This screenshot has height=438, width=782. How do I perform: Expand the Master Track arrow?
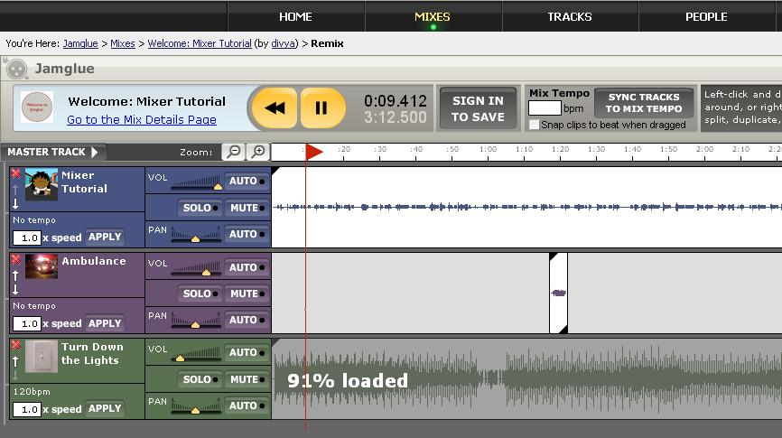(94, 152)
